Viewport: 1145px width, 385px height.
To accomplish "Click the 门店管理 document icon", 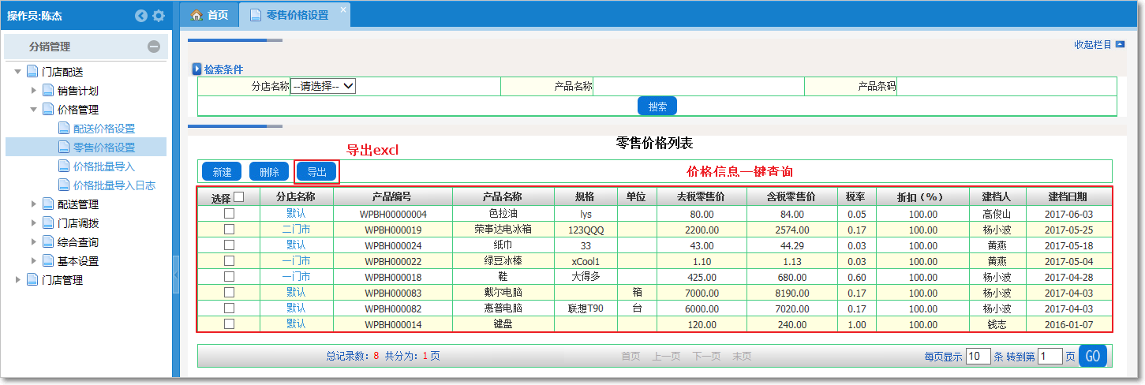I will pos(32,280).
